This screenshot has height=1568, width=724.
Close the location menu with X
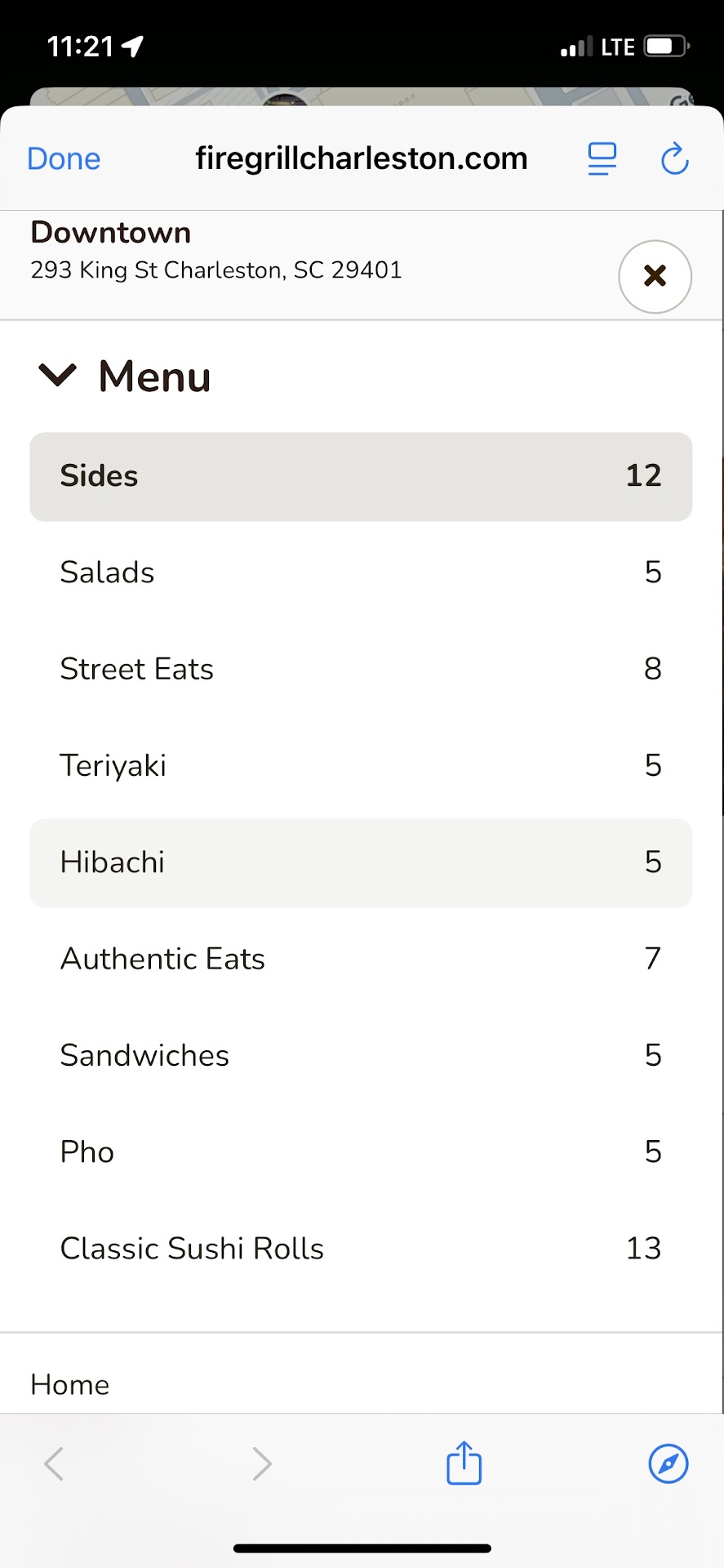(x=655, y=276)
